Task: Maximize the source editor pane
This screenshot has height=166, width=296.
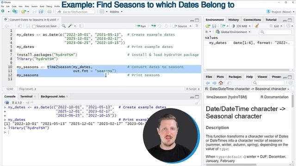Action: 197,20
